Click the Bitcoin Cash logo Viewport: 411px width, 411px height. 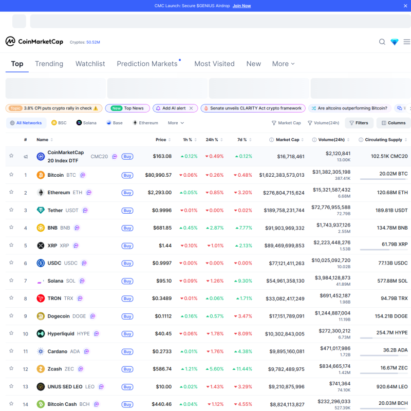click(41, 404)
